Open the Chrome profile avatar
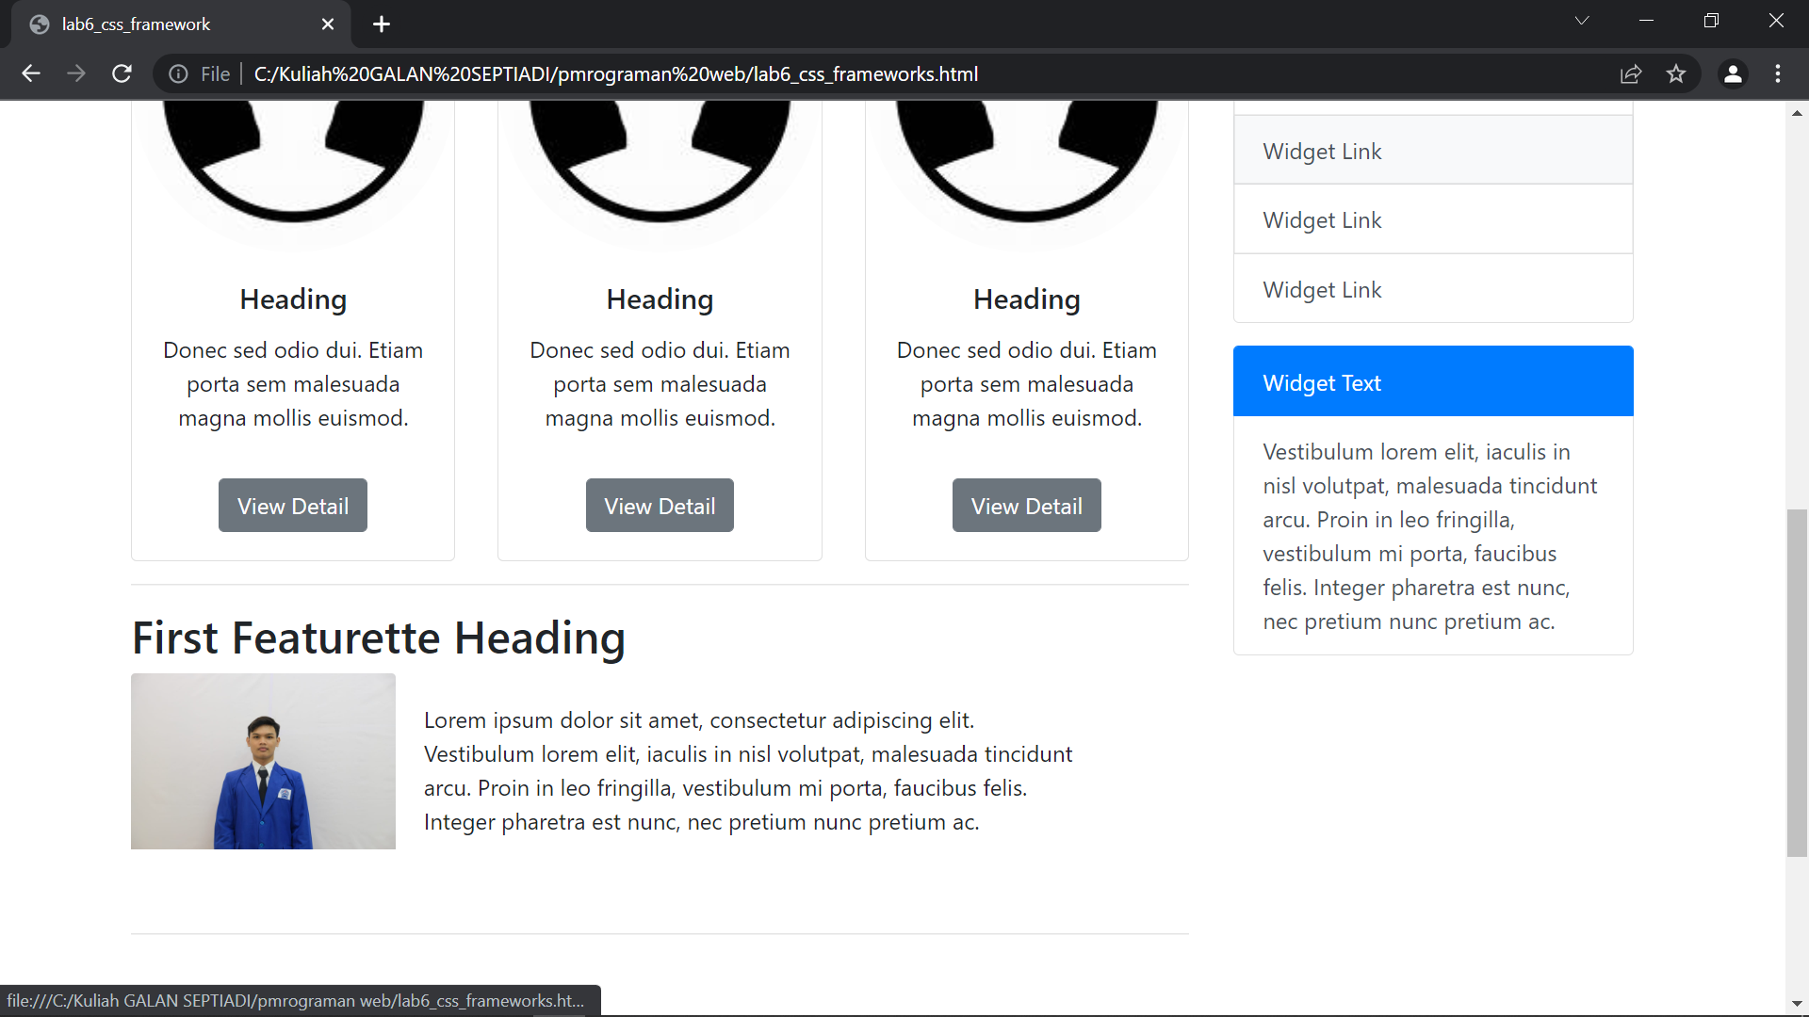1809x1017 pixels. pos(1734,73)
